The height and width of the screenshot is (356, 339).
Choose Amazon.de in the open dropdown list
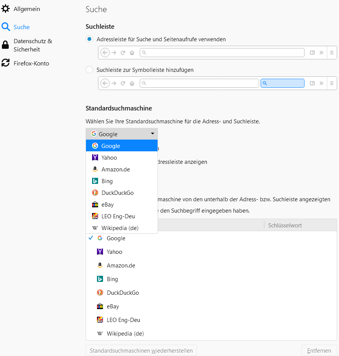(x=122, y=169)
